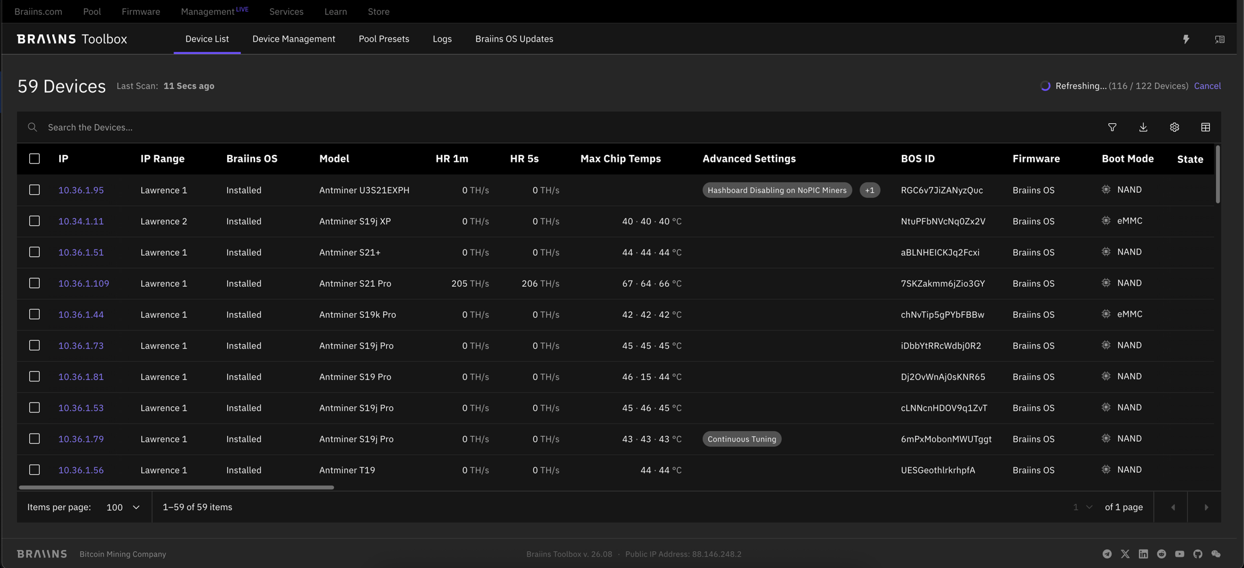Sort by the Model column header
Screen dimensions: 1244x568
coord(334,159)
